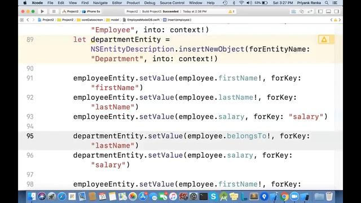Open Terminal from the Dock
The width and height of the screenshot is (361, 203).
(x=204, y=196)
